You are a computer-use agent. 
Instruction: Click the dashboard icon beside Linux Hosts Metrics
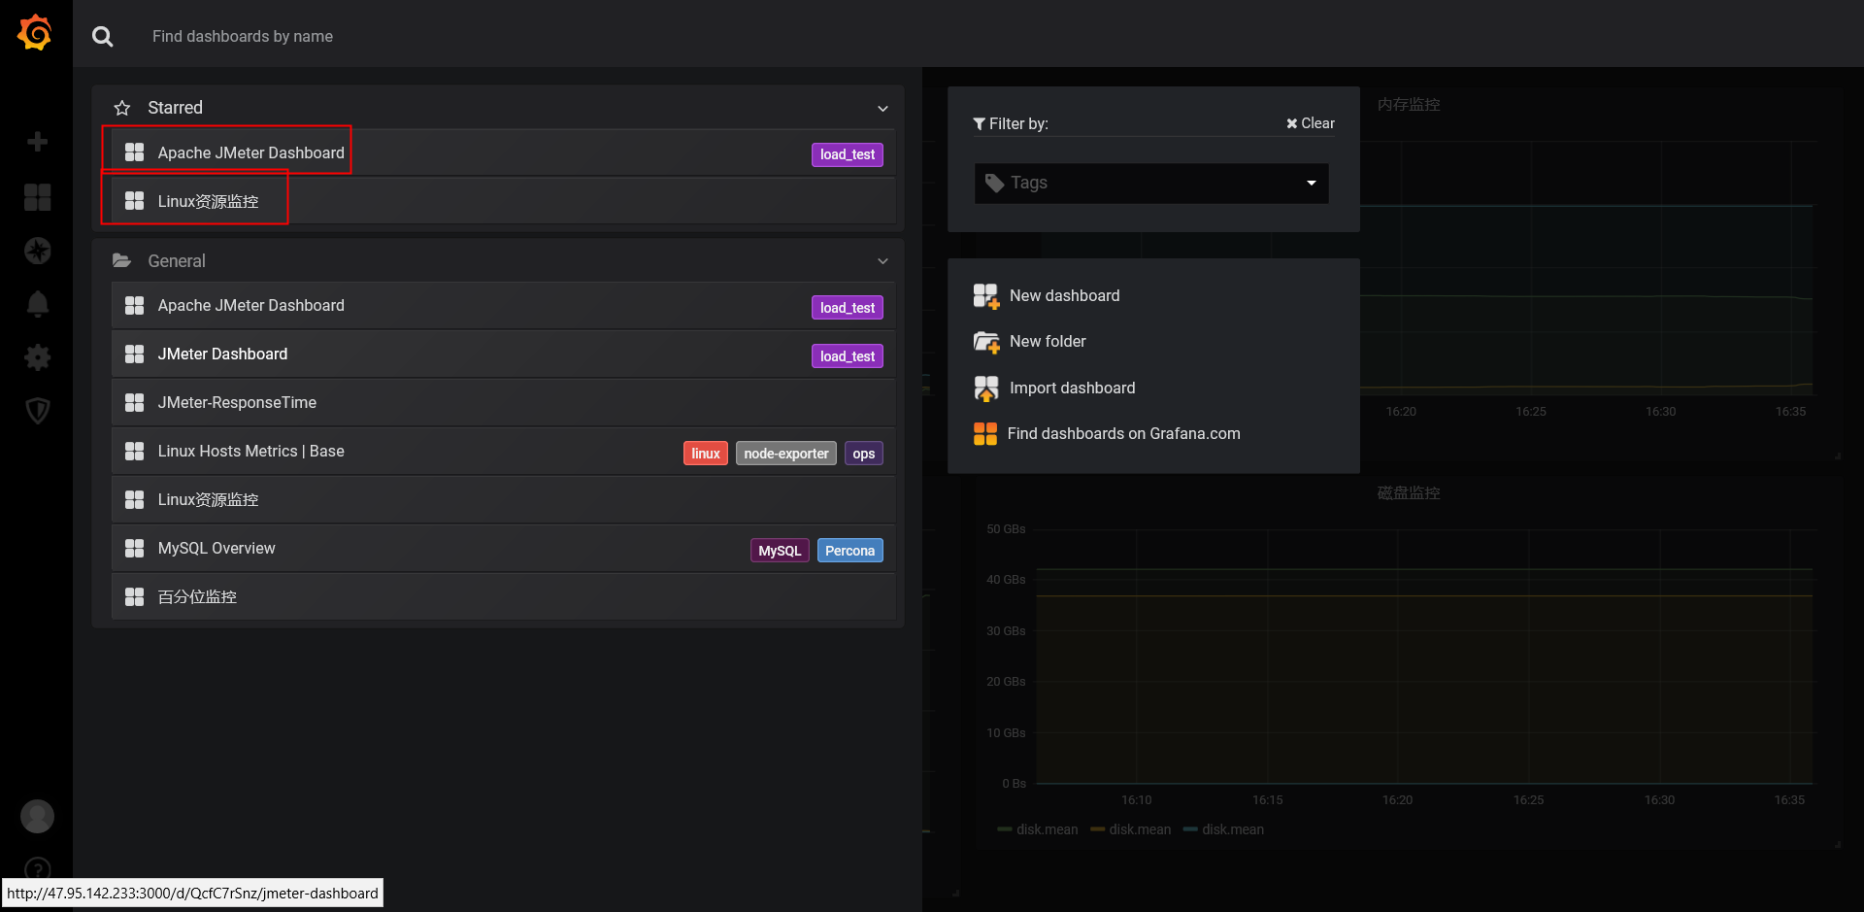pyautogui.click(x=134, y=451)
